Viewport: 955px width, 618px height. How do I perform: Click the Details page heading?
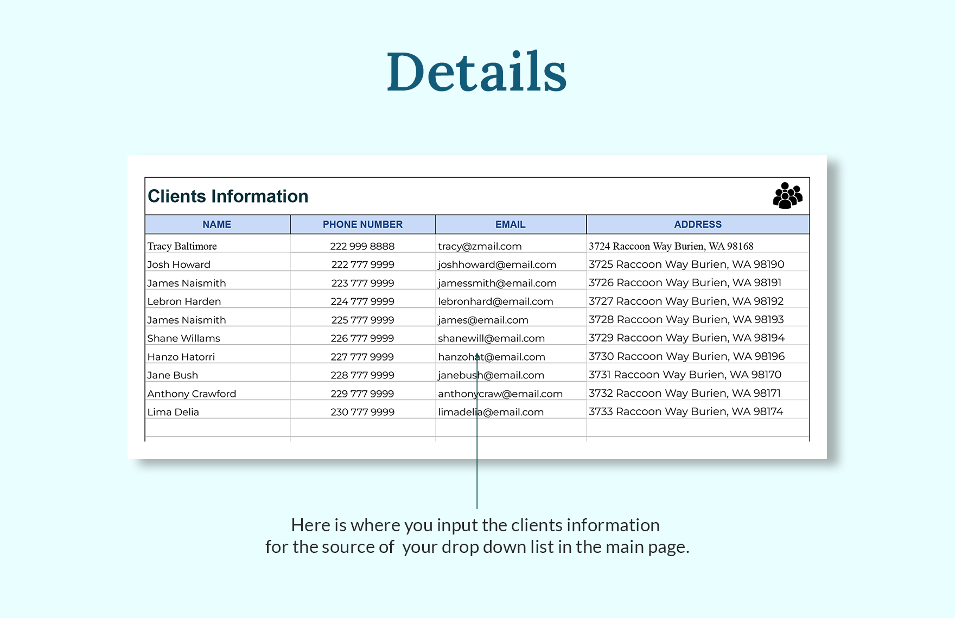(477, 70)
